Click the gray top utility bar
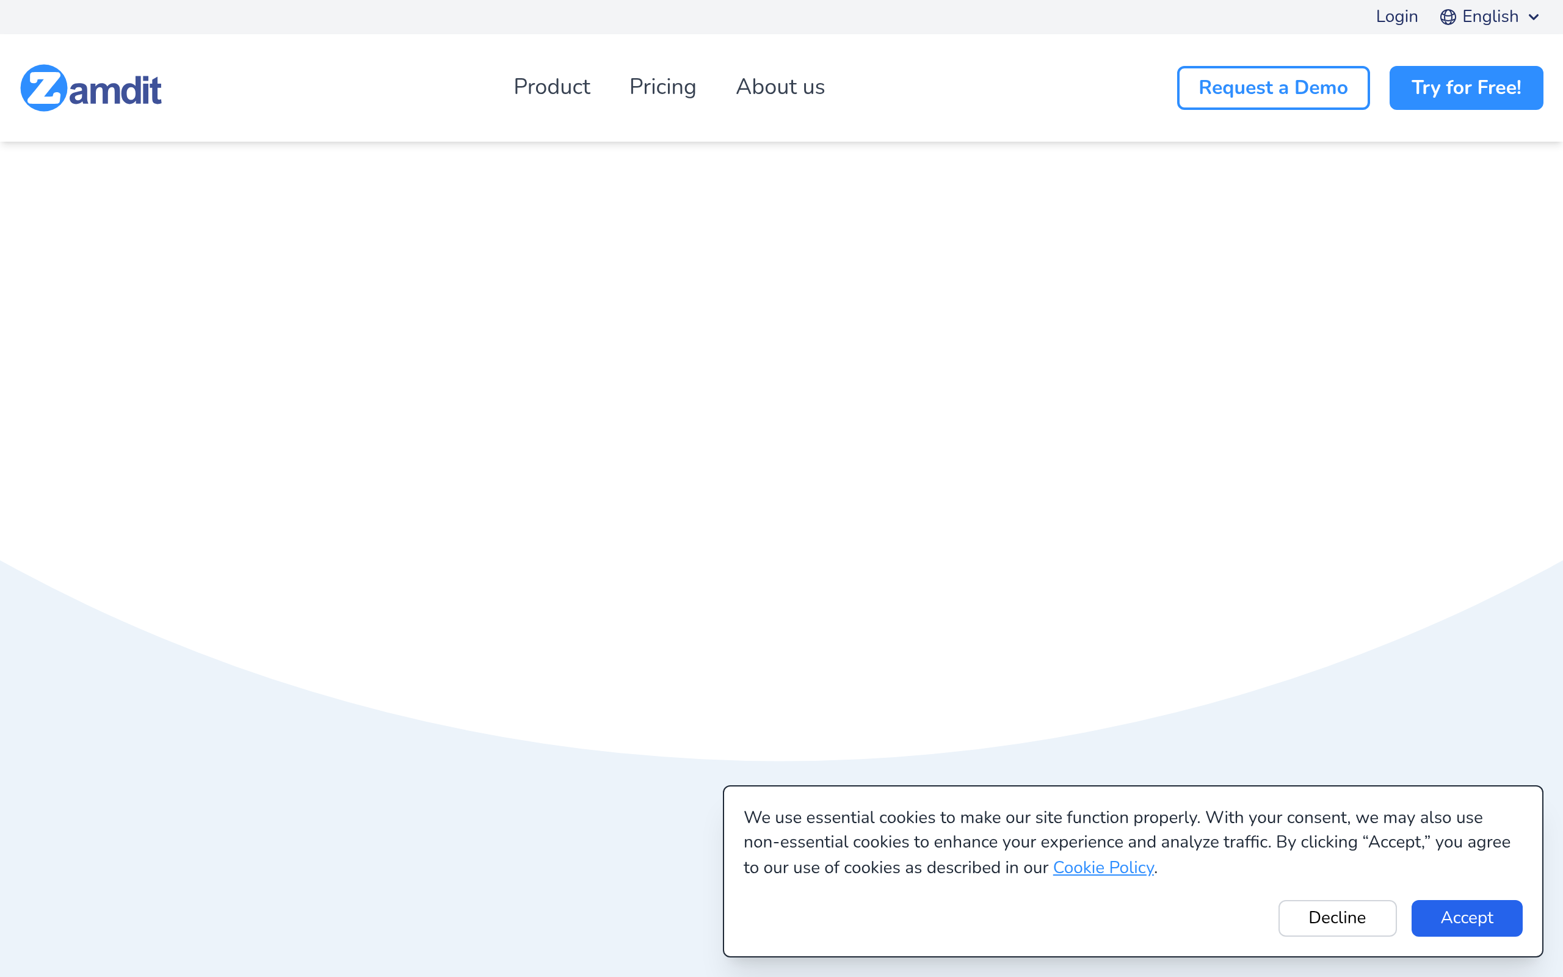The image size is (1563, 977). pyautogui.click(x=646, y=17)
